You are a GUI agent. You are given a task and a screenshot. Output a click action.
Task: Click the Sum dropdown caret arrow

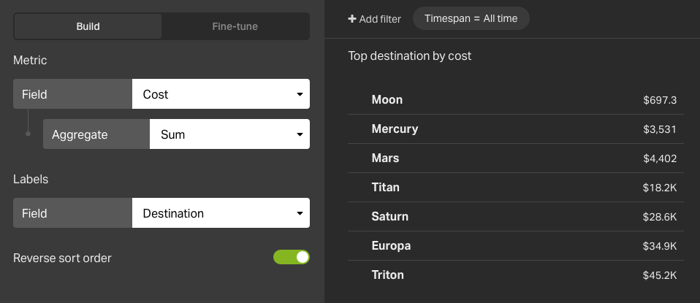[x=300, y=134]
